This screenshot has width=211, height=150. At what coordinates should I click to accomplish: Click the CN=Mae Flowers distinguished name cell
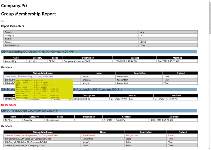(x=42, y=135)
